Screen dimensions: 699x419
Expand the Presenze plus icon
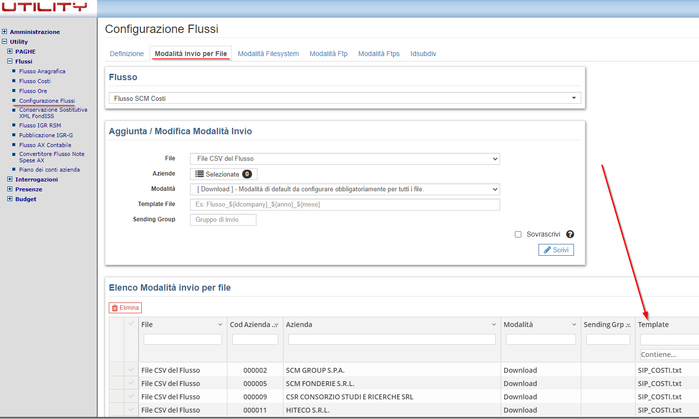click(10, 189)
